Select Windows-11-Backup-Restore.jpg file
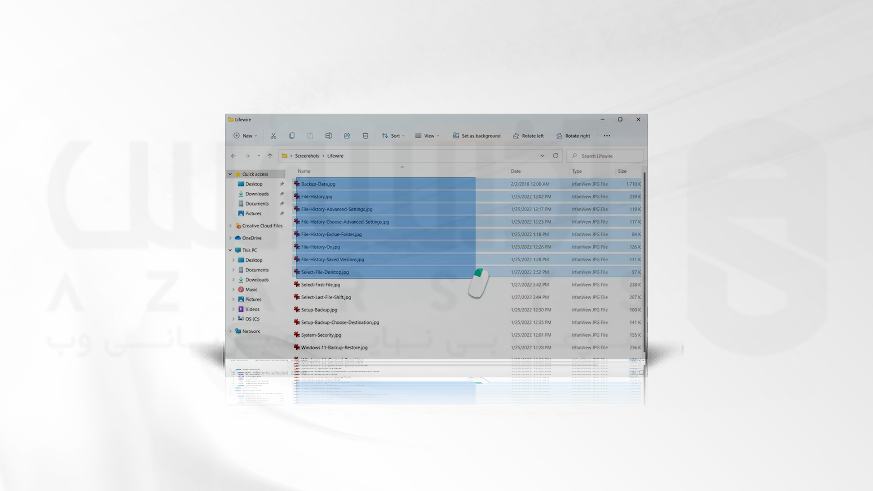This screenshot has height=491, width=873. point(333,347)
